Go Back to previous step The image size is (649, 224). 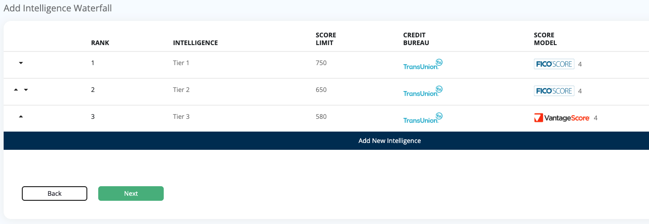click(55, 193)
